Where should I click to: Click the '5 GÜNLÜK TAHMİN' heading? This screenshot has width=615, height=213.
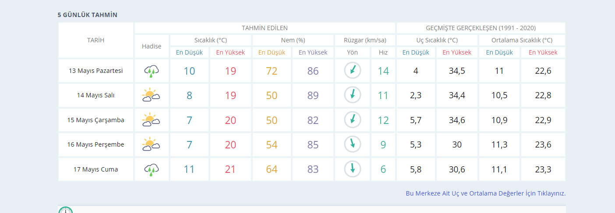(x=87, y=15)
